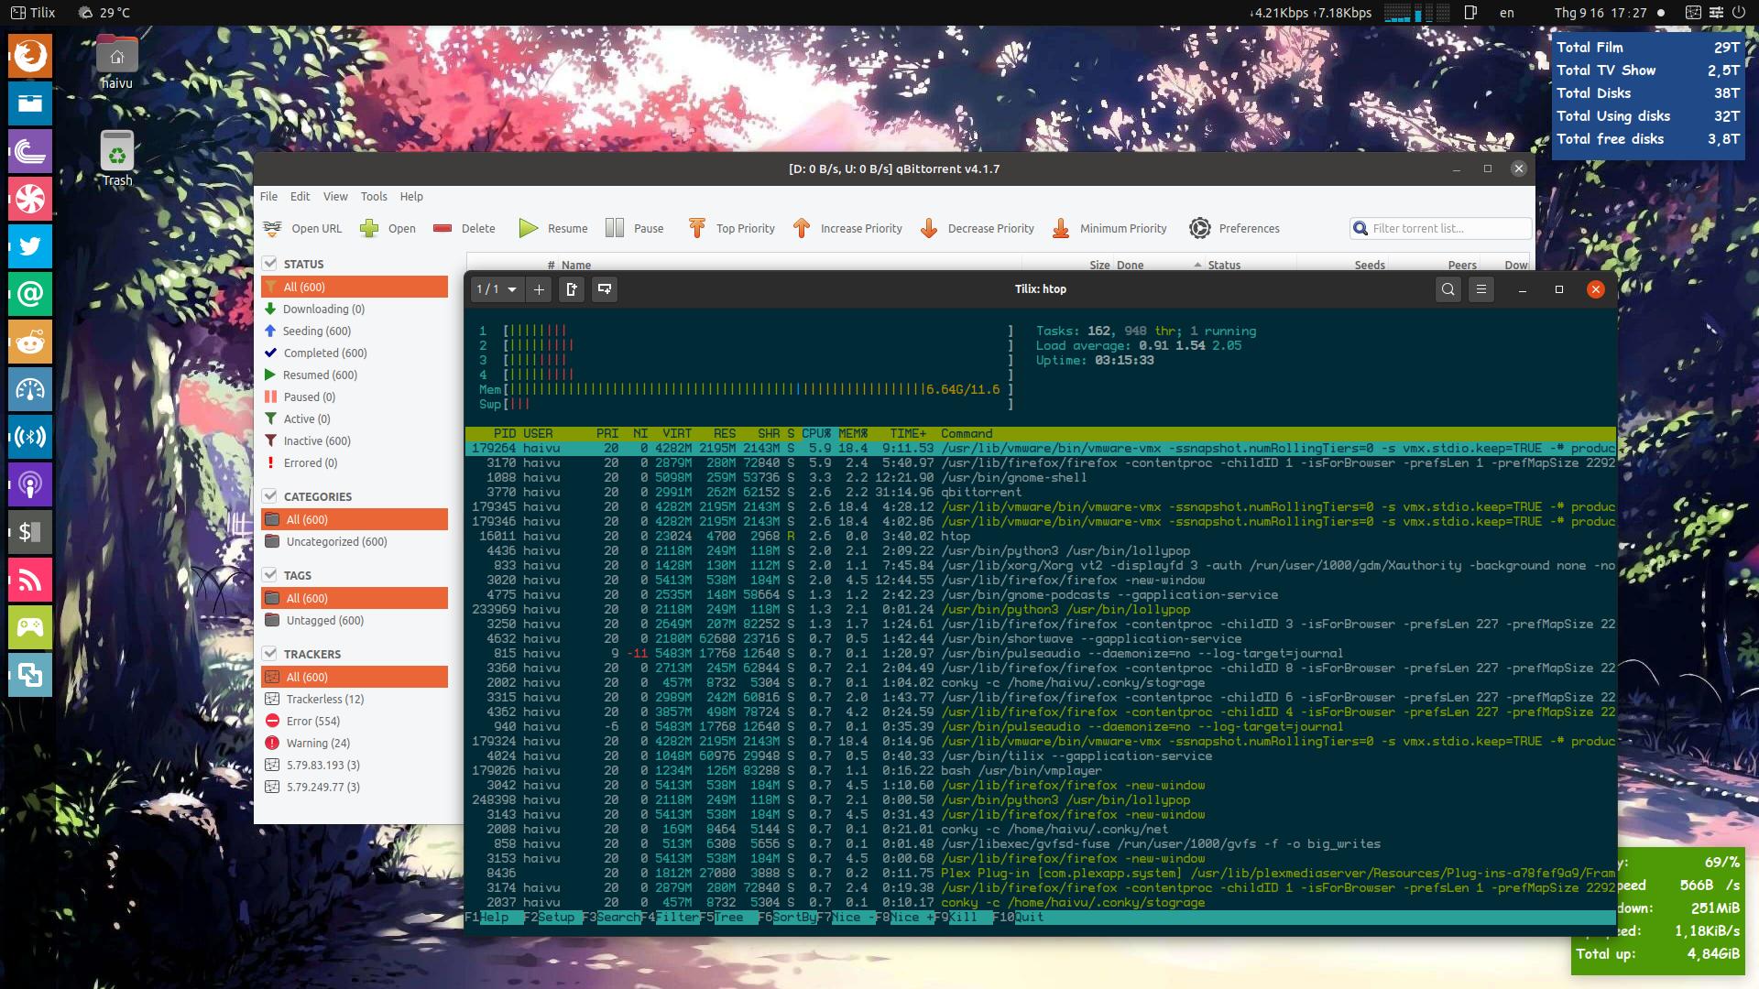Select the Completed (600) status filter

coord(355,353)
